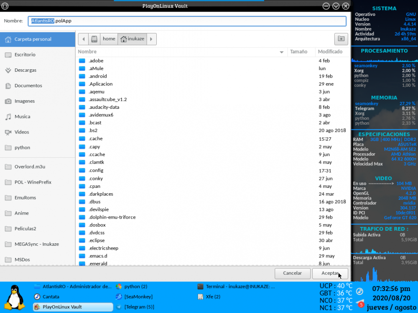Select Descargas in the sidebar
418x313 pixels.
25,70
